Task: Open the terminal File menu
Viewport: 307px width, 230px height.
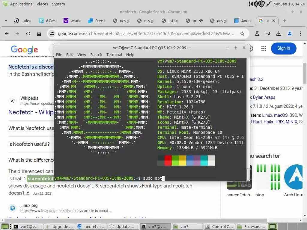Action: pos(59,55)
